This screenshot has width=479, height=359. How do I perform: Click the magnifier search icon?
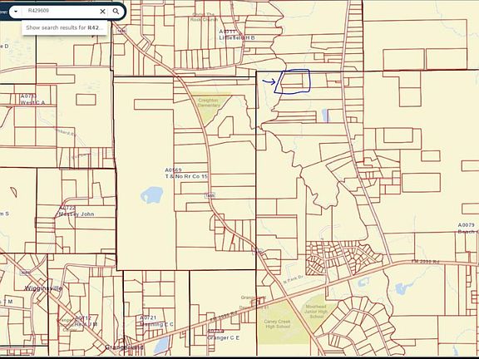click(x=116, y=12)
